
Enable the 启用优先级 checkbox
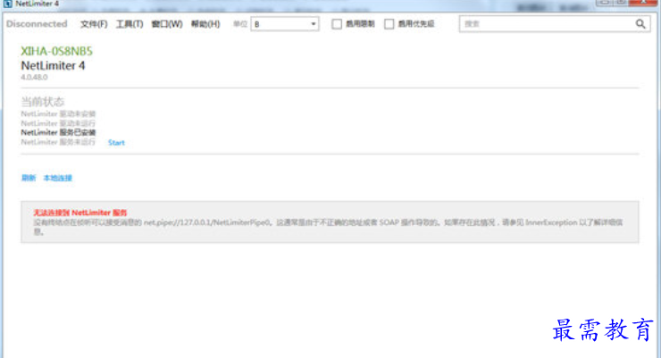click(x=389, y=24)
